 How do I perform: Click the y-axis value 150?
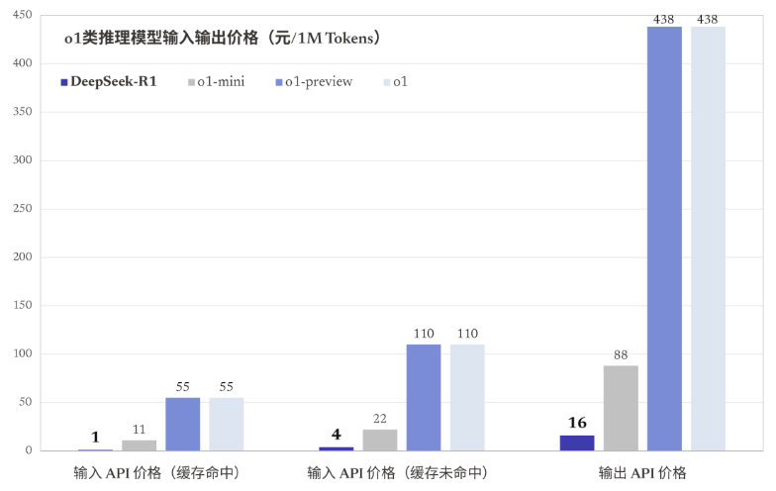22,305
